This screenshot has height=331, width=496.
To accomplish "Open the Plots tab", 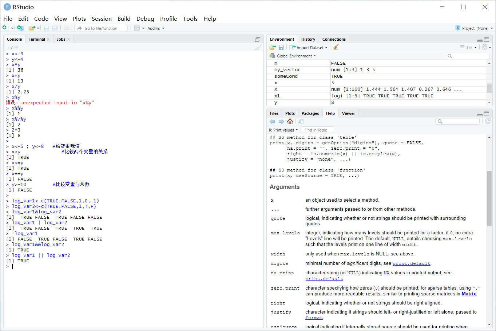I will coord(290,113).
